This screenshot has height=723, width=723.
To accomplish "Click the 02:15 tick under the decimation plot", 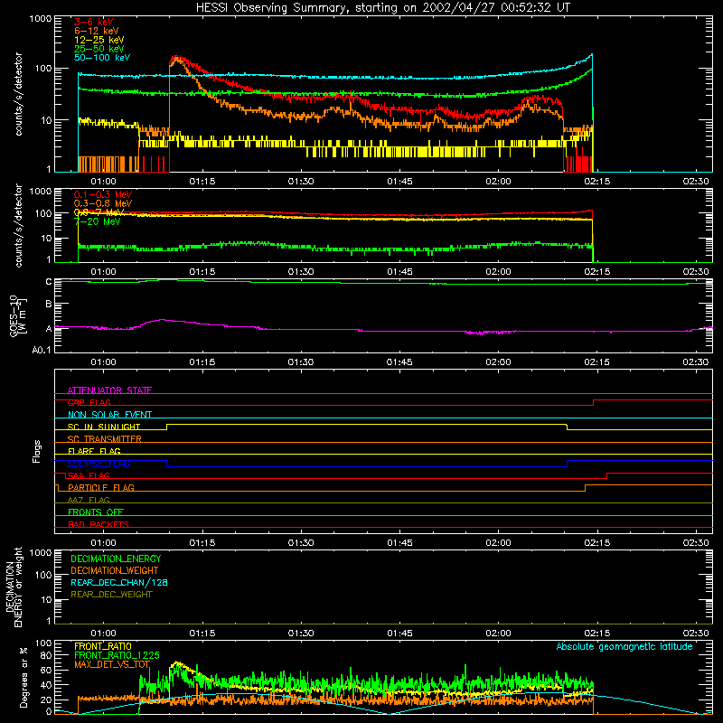I will [596, 634].
